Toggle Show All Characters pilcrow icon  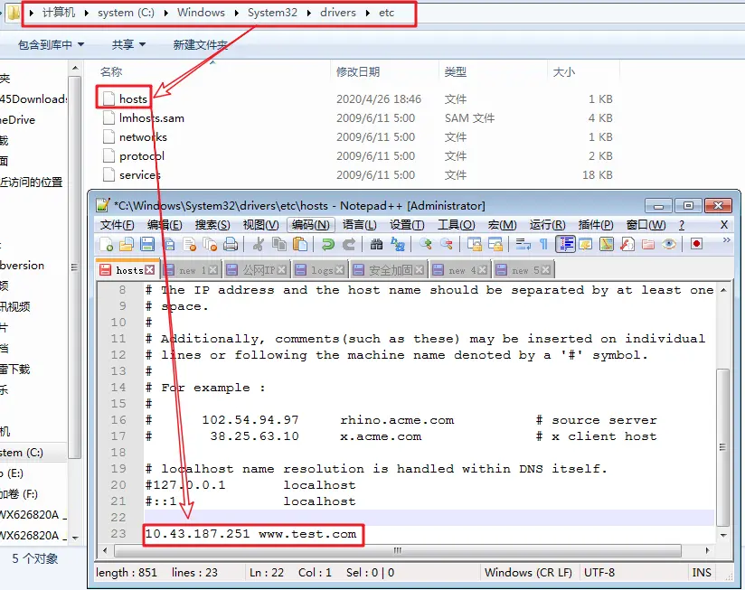pos(543,244)
